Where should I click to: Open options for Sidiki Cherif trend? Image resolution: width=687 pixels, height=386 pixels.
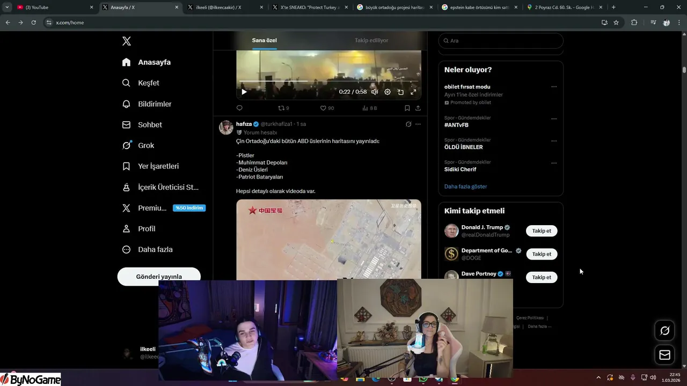pyautogui.click(x=554, y=163)
